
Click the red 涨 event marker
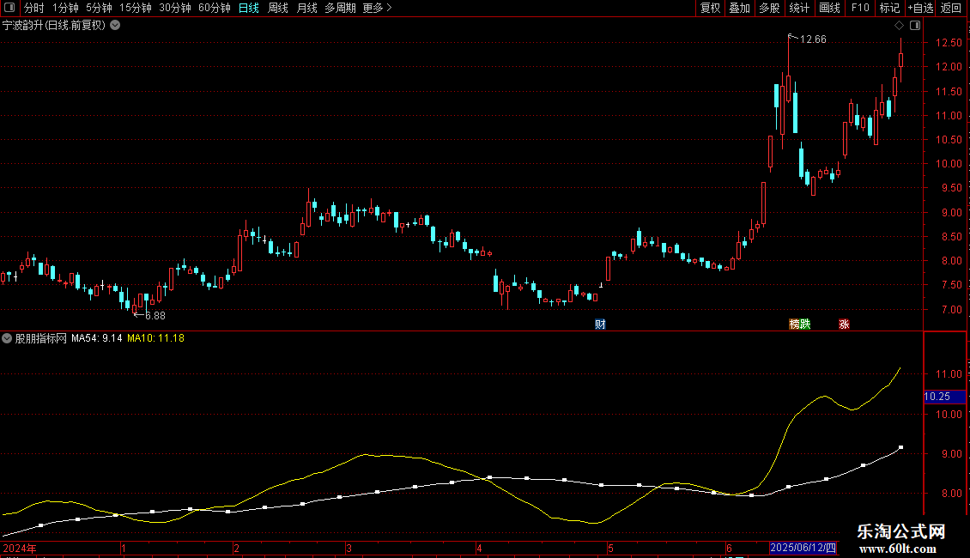pos(844,324)
